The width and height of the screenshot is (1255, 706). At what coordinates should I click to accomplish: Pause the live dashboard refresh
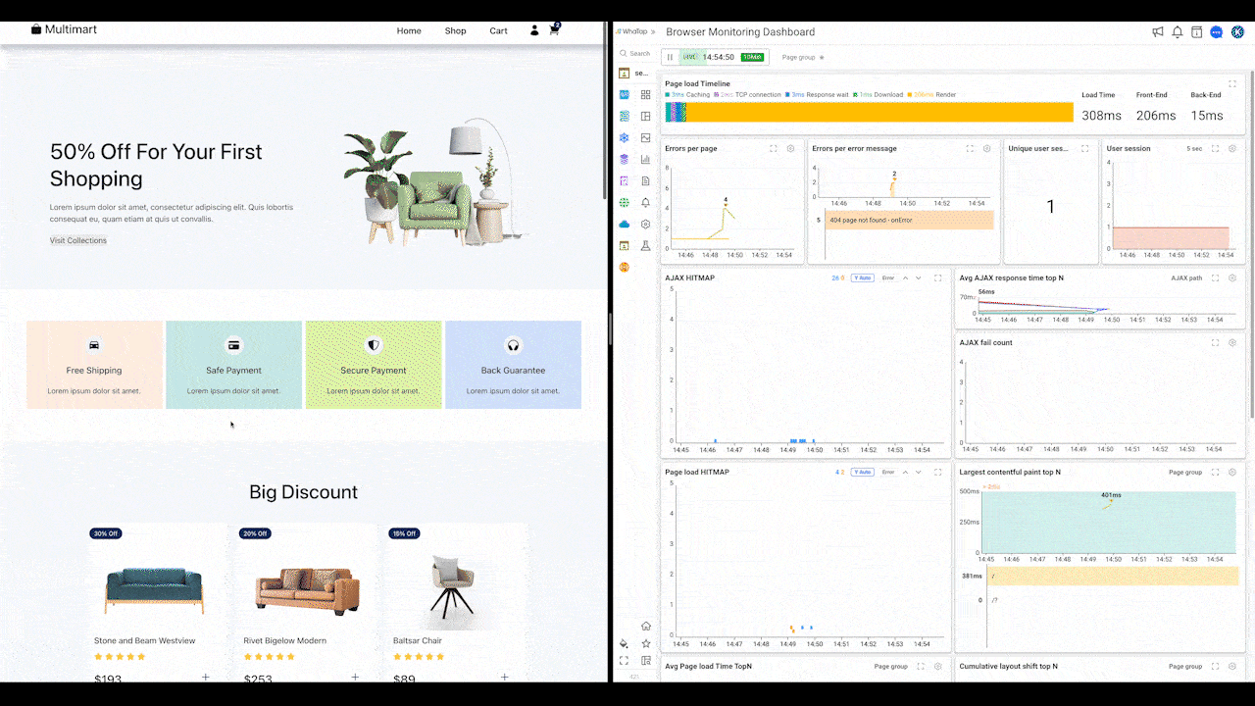click(x=671, y=57)
